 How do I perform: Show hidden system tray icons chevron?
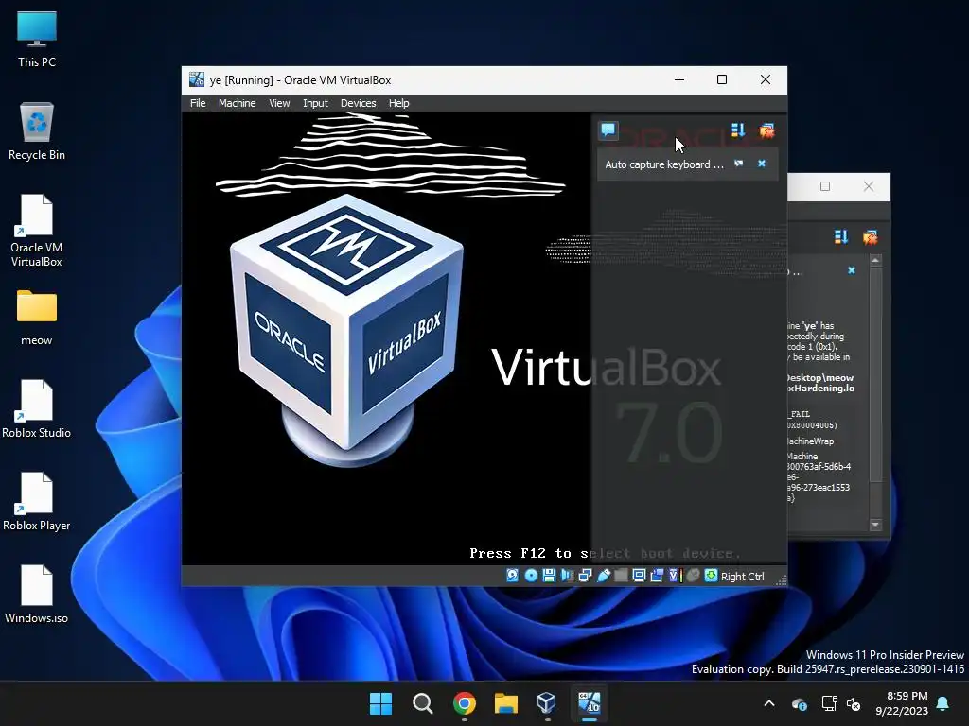pyautogui.click(x=769, y=703)
